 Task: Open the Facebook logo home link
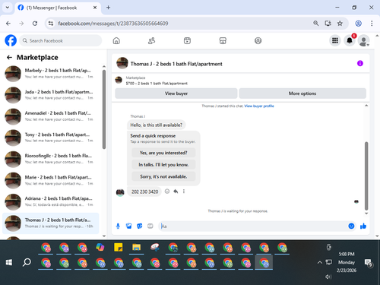click(x=11, y=40)
